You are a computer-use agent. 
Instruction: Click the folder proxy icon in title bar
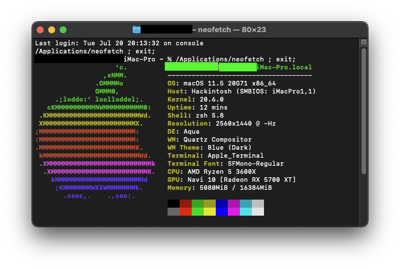[x=137, y=29]
